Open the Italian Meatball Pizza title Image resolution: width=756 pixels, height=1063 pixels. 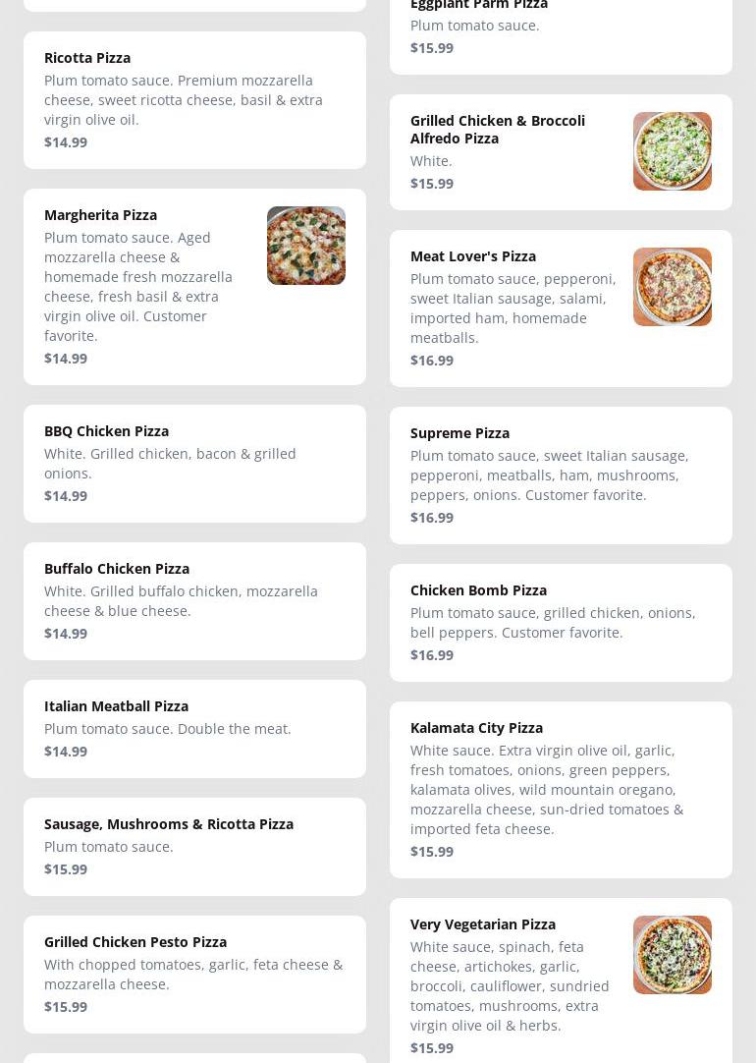point(116,706)
